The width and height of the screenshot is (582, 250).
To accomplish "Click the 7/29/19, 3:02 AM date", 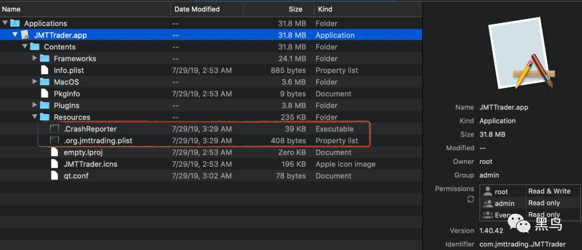I will [202, 176].
